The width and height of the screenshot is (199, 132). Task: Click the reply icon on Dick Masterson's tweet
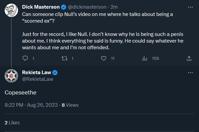point(25,58)
